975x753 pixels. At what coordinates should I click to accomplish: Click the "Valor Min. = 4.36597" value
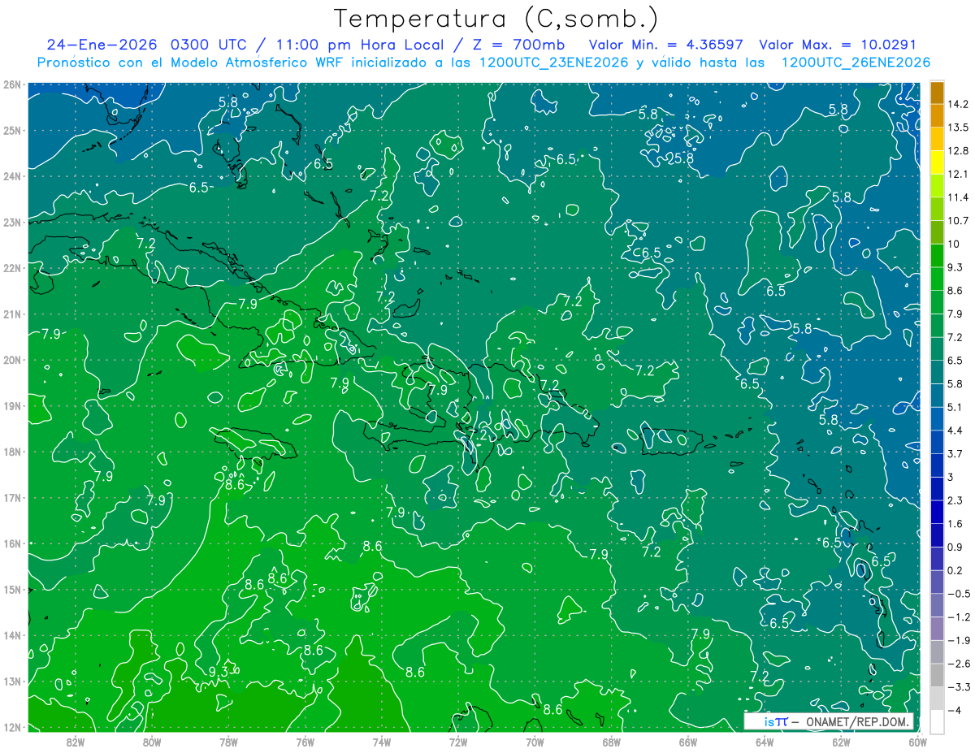coord(668,45)
